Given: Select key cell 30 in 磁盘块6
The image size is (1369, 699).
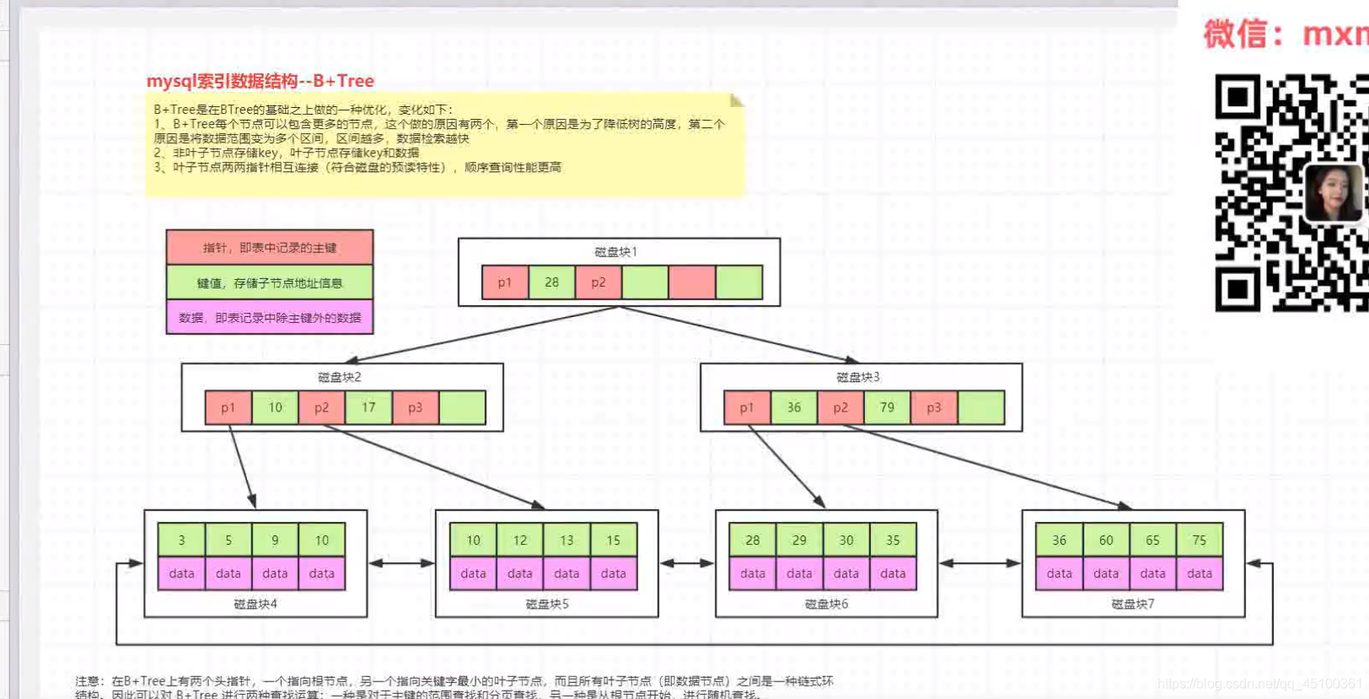Looking at the screenshot, I should 846,540.
